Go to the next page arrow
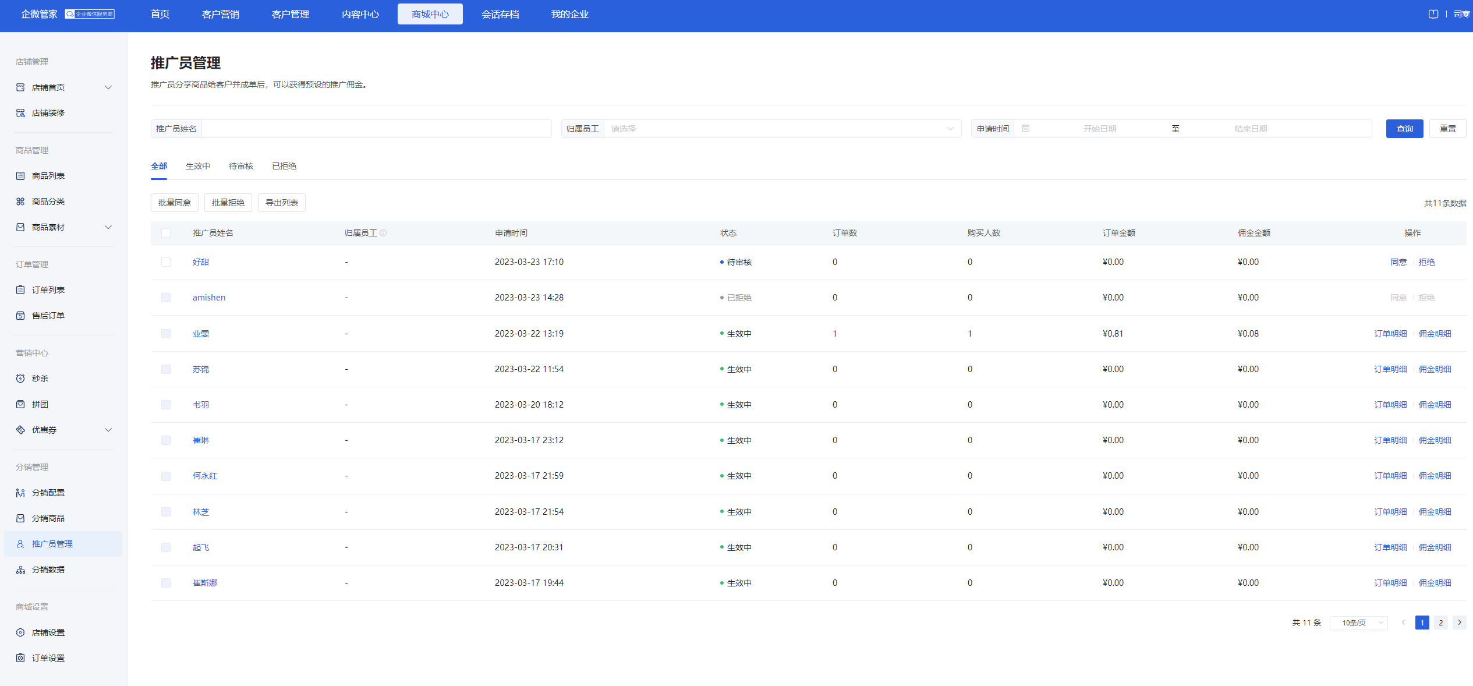 click(1460, 623)
